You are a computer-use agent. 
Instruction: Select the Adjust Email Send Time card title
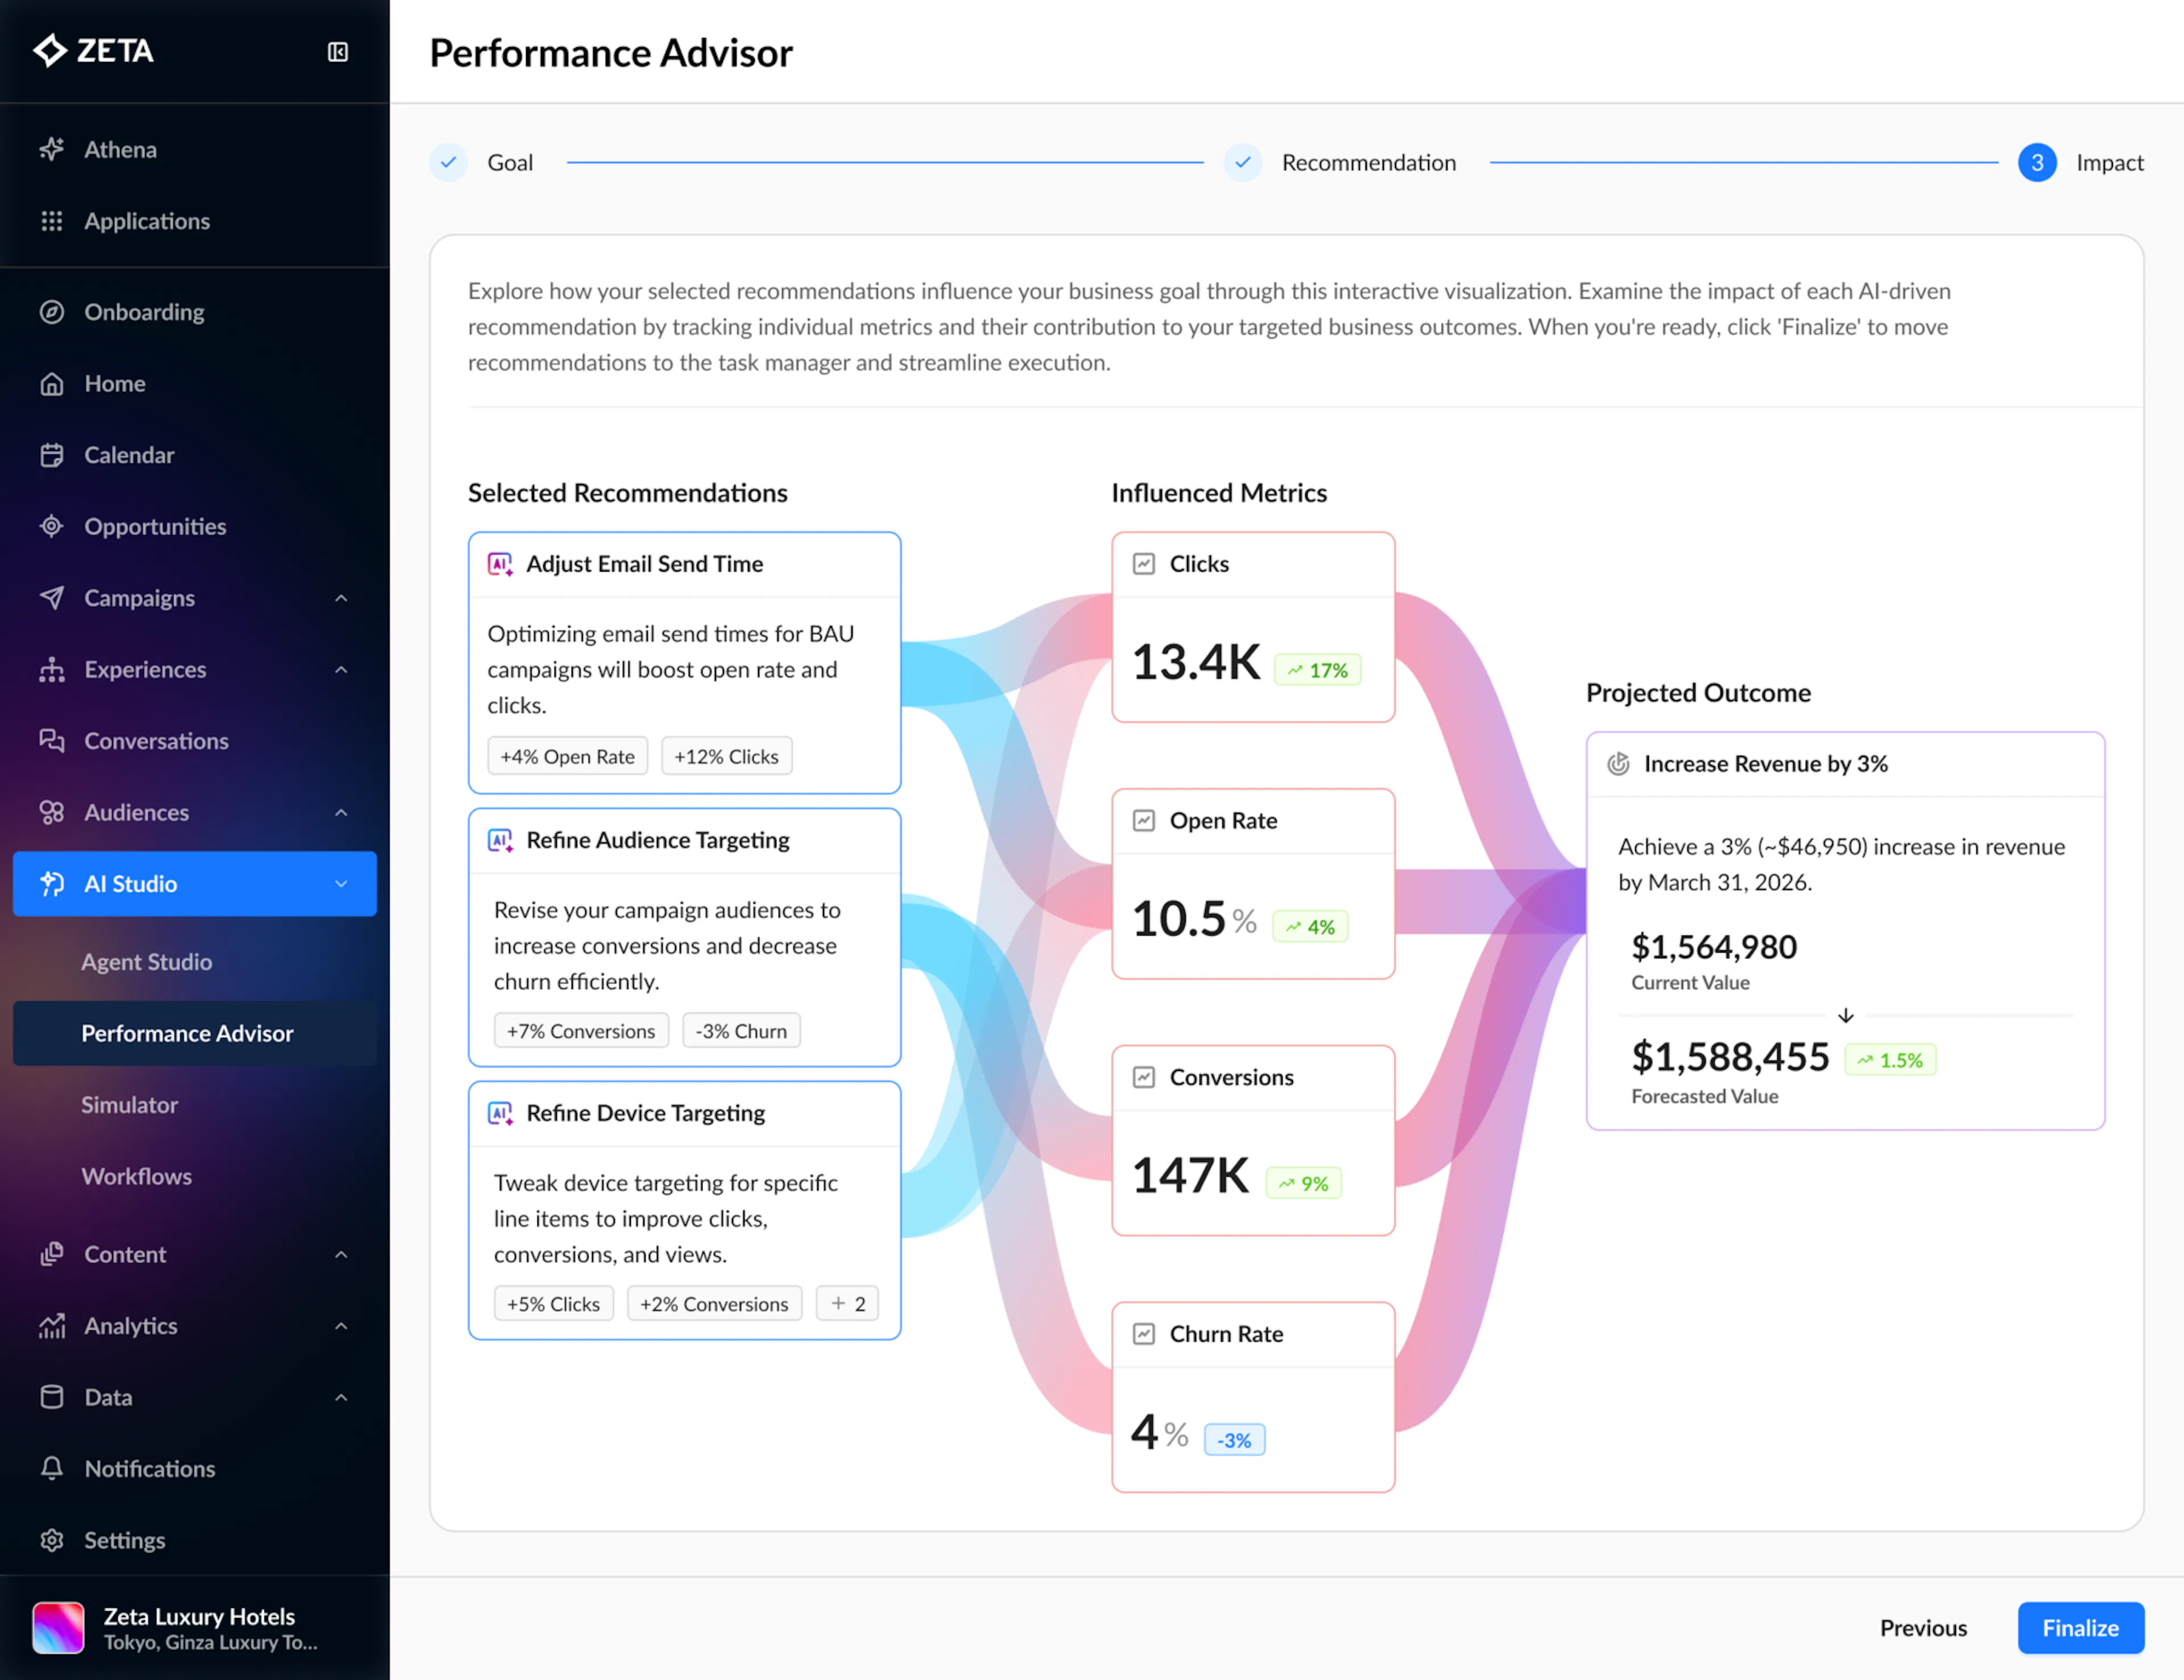tap(645, 564)
